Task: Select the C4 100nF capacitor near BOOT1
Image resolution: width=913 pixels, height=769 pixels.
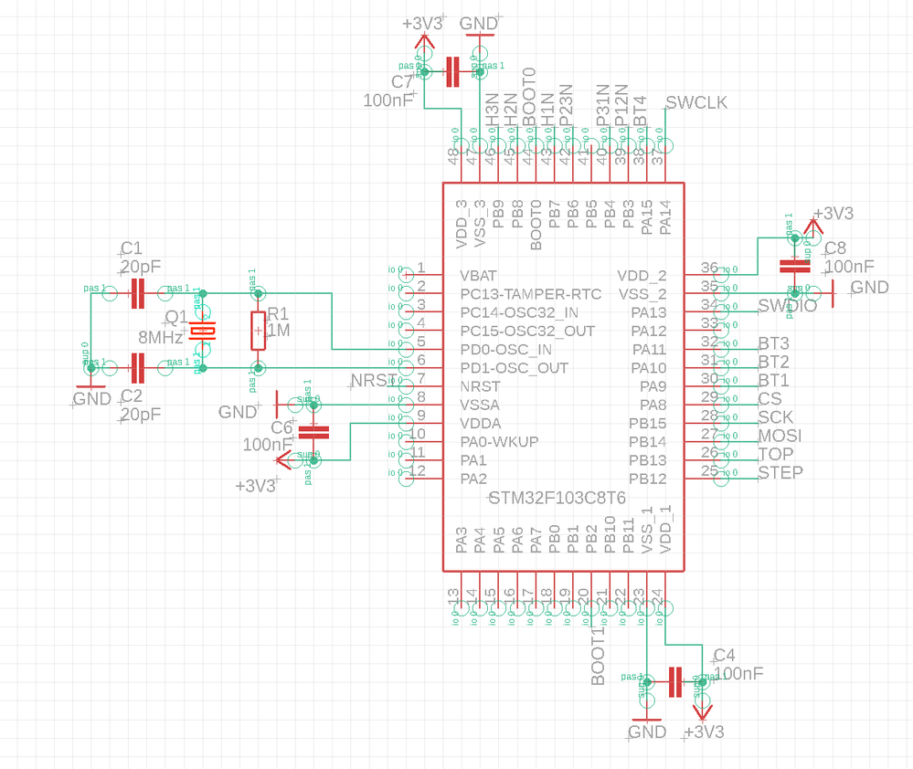Action: pyautogui.click(x=676, y=683)
